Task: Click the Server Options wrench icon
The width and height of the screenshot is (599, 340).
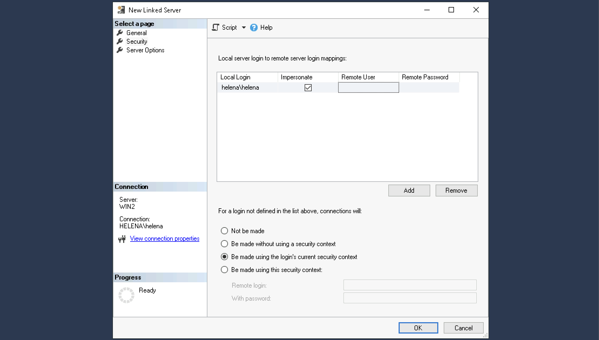Action: [x=120, y=50]
